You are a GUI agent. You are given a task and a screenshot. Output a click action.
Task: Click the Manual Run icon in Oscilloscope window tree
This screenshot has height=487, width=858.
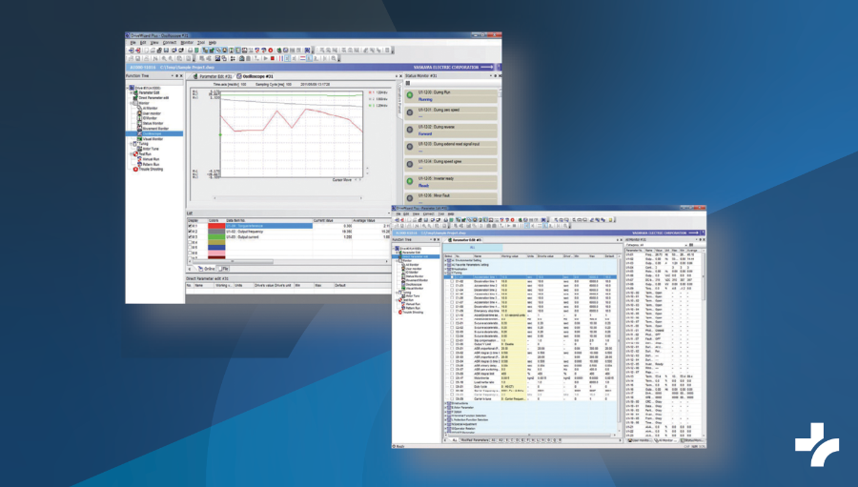pos(139,159)
